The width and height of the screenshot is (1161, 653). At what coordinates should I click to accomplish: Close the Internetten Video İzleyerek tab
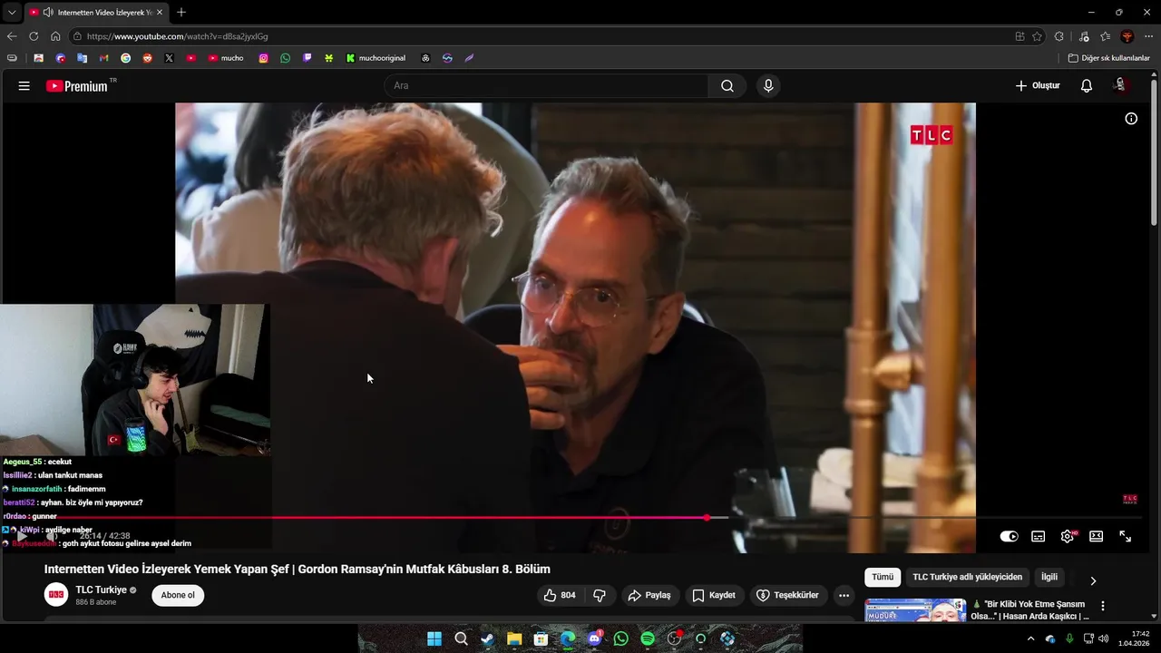[x=160, y=13]
